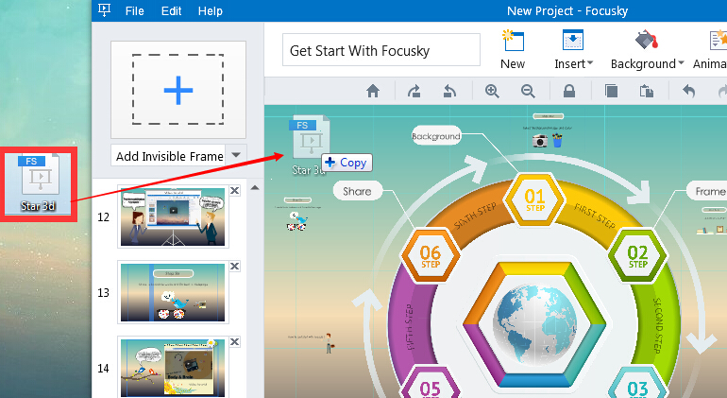
Task: Click the Insert icon
Action: [x=572, y=40]
